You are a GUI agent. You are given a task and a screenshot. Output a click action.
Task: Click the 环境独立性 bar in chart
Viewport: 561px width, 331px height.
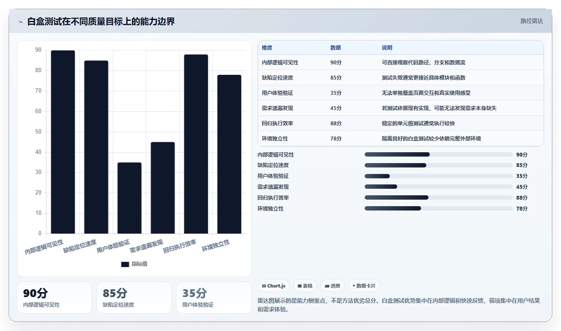tap(229, 154)
